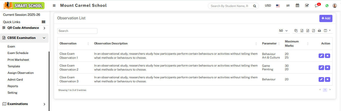
Task: Open Assign Observation in sidebar
Action: [21, 73]
